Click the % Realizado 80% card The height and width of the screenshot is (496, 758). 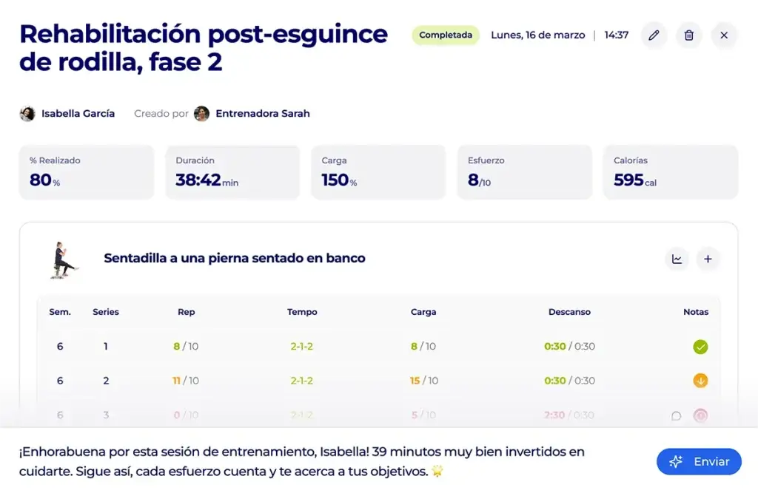coord(87,172)
